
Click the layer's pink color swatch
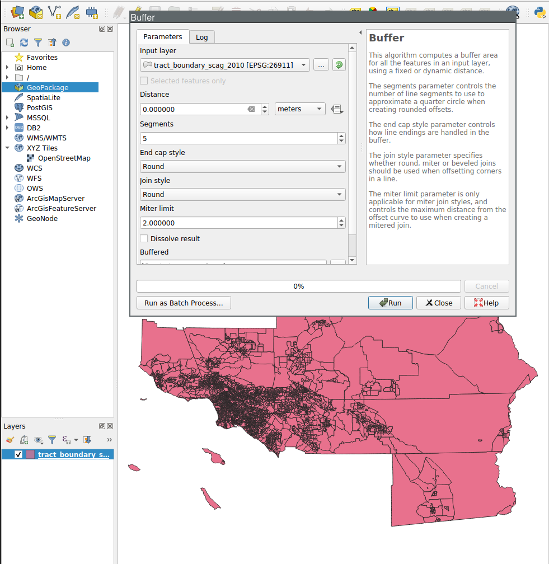coord(30,455)
